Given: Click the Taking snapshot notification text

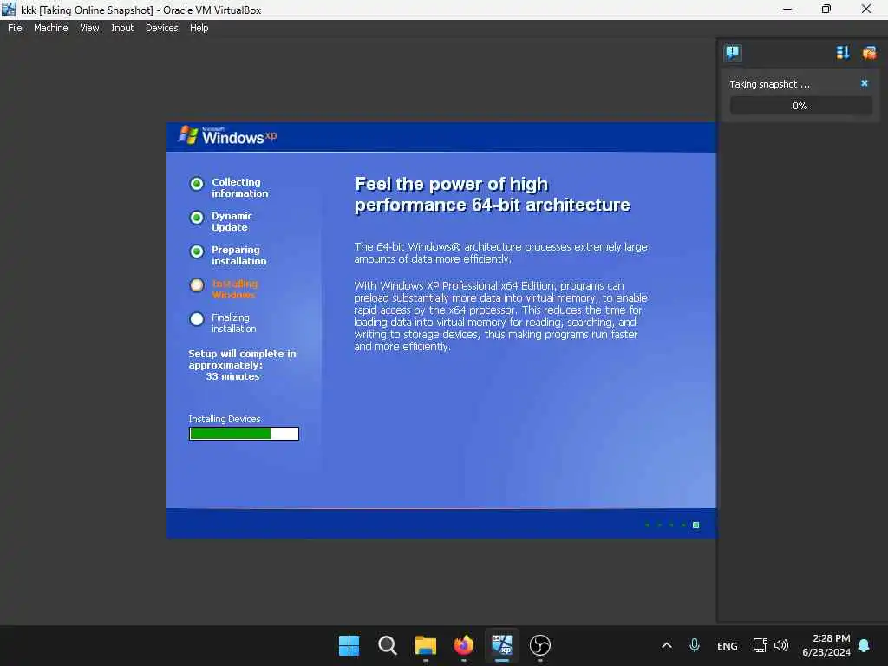Looking at the screenshot, I should tap(769, 84).
